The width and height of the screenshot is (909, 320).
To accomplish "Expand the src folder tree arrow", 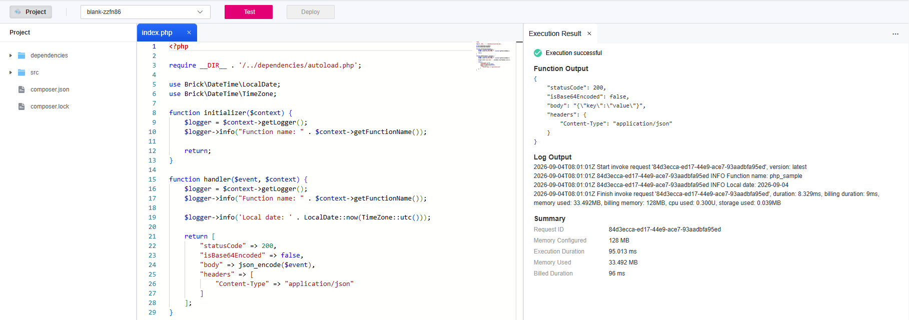I will [11, 72].
